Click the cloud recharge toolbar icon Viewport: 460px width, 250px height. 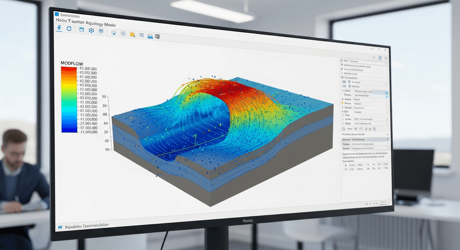pyautogui.click(x=114, y=33)
